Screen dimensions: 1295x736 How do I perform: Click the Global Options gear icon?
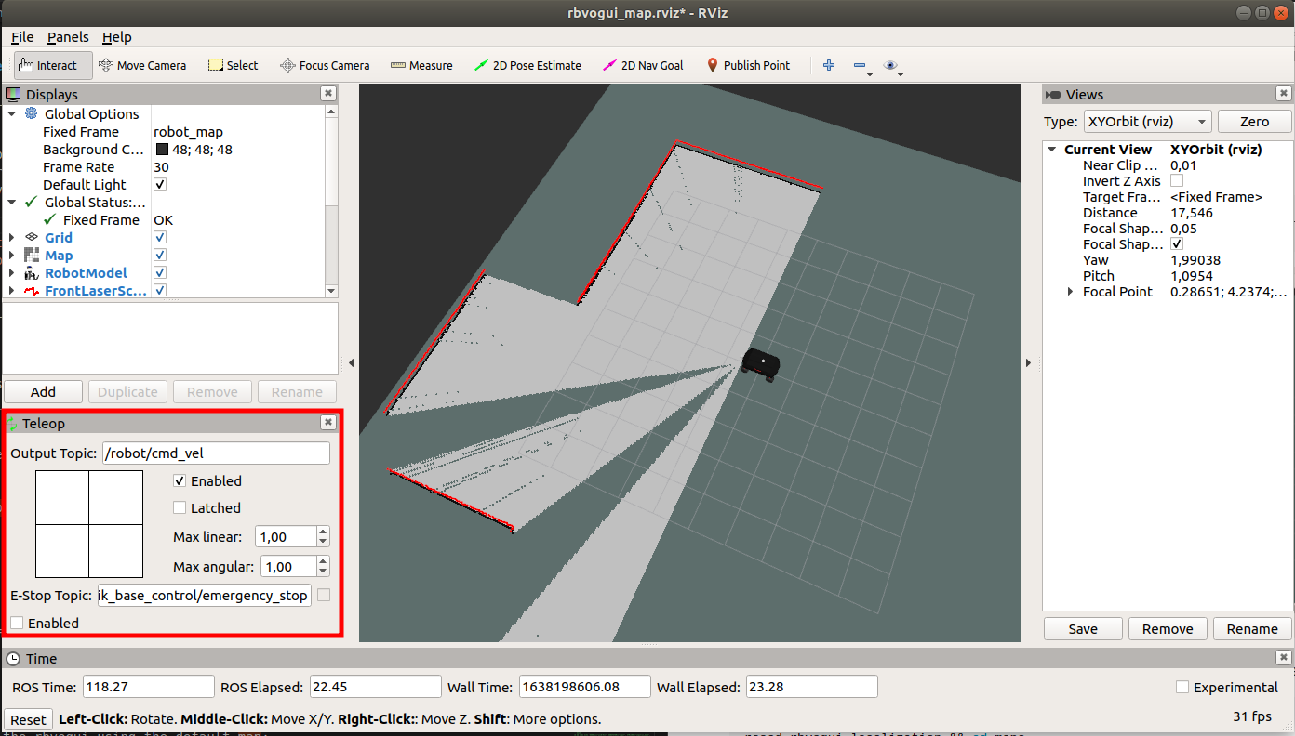31,113
